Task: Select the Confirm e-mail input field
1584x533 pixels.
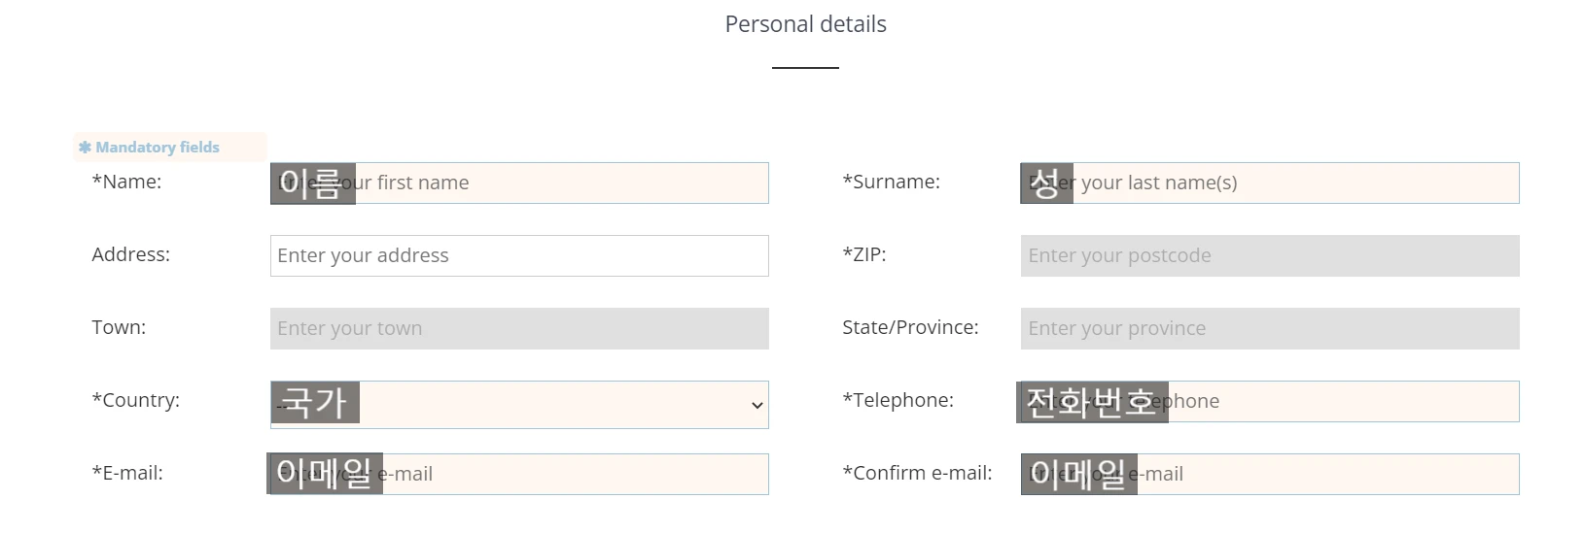Action: (x=1327, y=475)
